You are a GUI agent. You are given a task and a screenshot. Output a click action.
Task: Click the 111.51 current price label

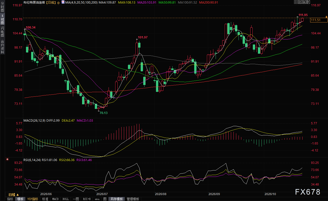316,20
